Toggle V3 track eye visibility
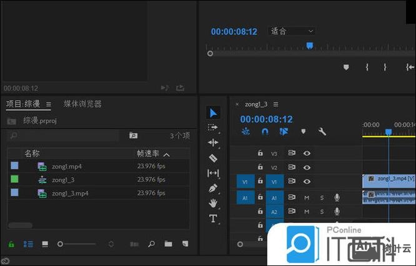Screen dimensions: 416x266 point(307,153)
